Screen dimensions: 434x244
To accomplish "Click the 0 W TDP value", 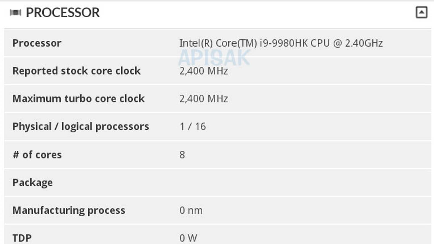I will 188,238.
